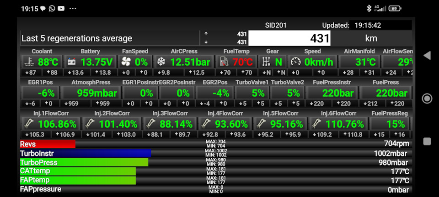Tap the coolant thermometer icon
Viewport: 439px width, 197px height.
tap(29, 62)
